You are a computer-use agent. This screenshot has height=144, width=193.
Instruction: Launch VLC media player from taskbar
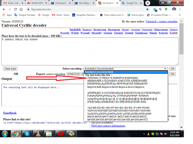coord(38,134)
